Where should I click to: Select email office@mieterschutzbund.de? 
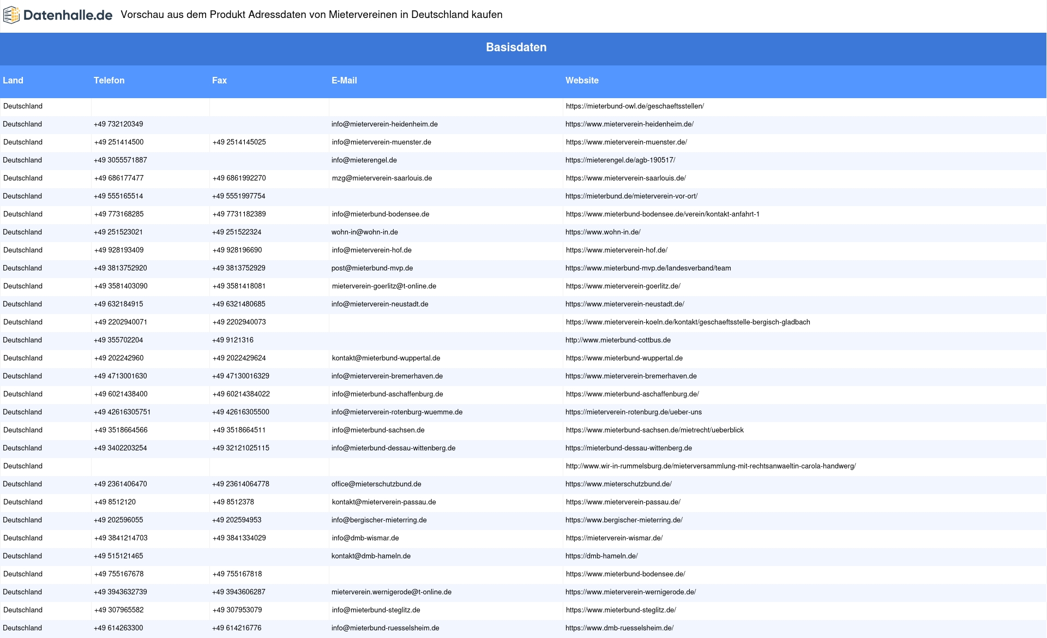coord(376,484)
